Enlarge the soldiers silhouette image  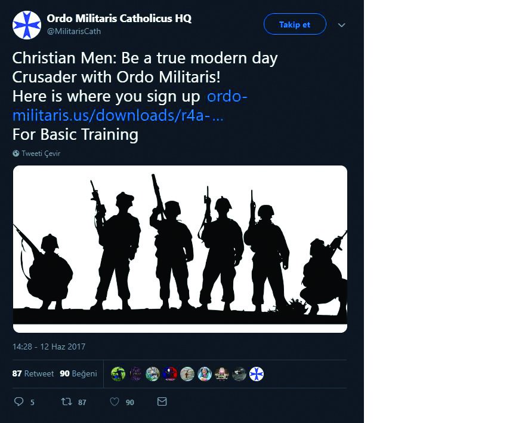pos(180,249)
